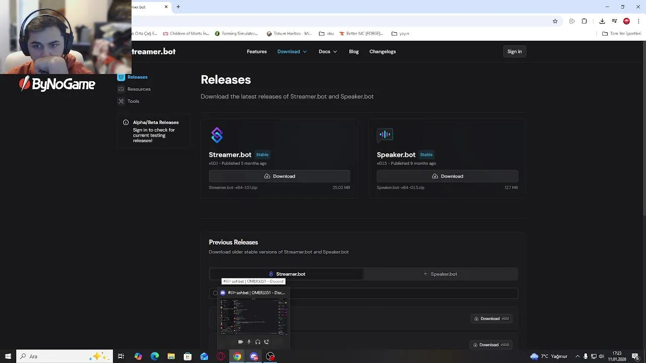Click the Windows search box Ara
646x363 pixels.
[x=64, y=356]
